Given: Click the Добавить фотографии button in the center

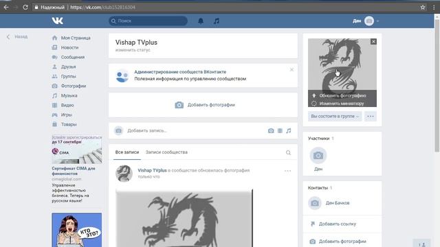Looking at the screenshot, I should [x=205, y=105].
